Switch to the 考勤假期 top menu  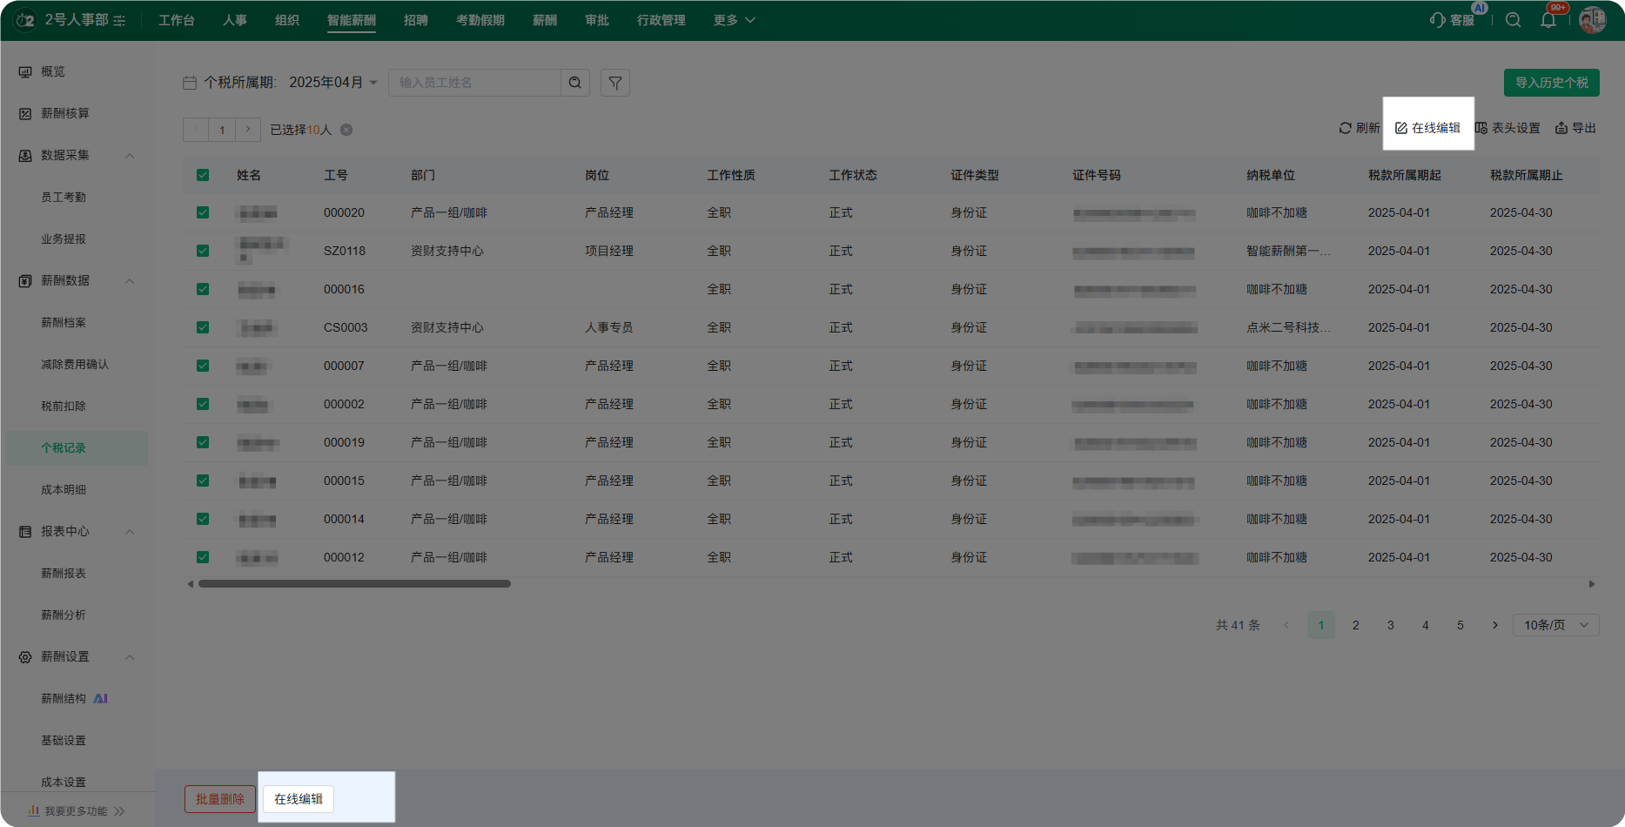(x=480, y=20)
